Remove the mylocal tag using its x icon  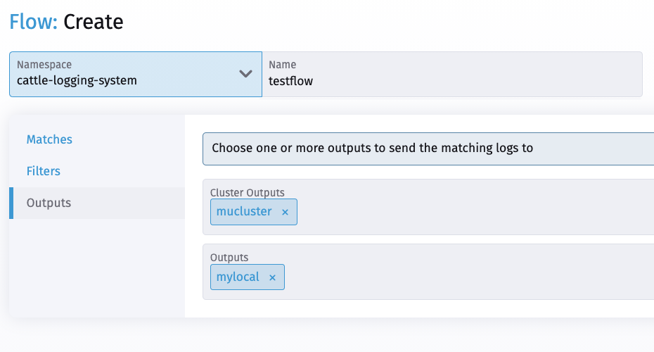click(272, 277)
